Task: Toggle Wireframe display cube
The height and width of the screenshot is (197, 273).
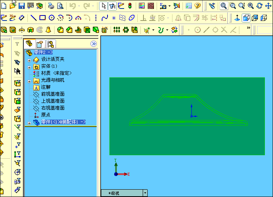Action: 264,18
